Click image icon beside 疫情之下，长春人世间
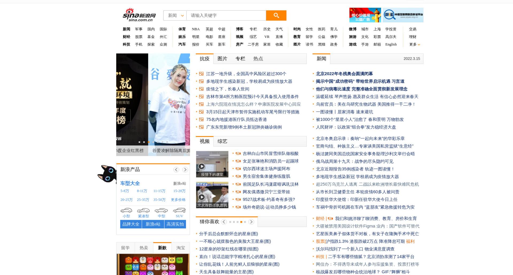The image size is (513, 275). [201, 89]
